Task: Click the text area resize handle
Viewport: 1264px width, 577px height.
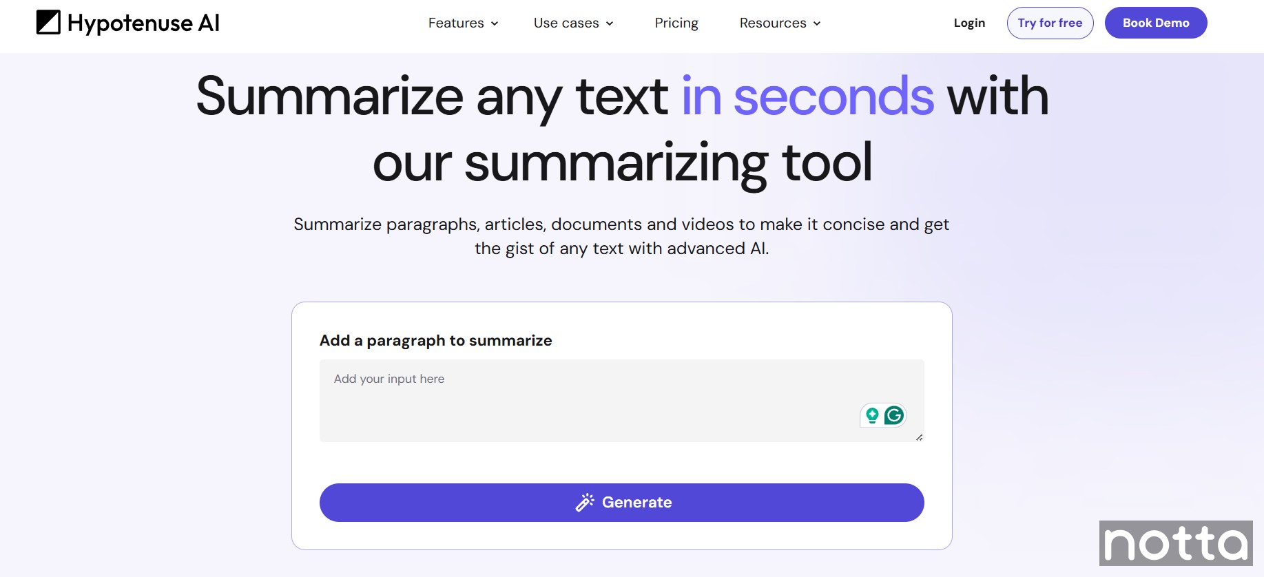Action: coord(919,437)
